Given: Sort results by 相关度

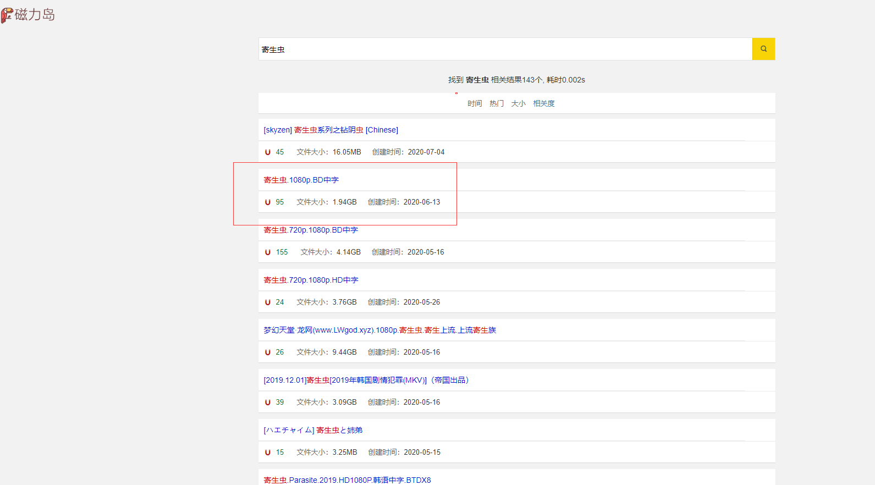Looking at the screenshot, I should tap(544, 103).
